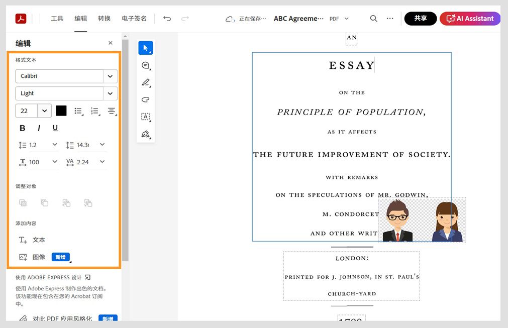Open the Fill & Sign pen tool
Viewport: 508px width, 328px height.
(145, 134)
